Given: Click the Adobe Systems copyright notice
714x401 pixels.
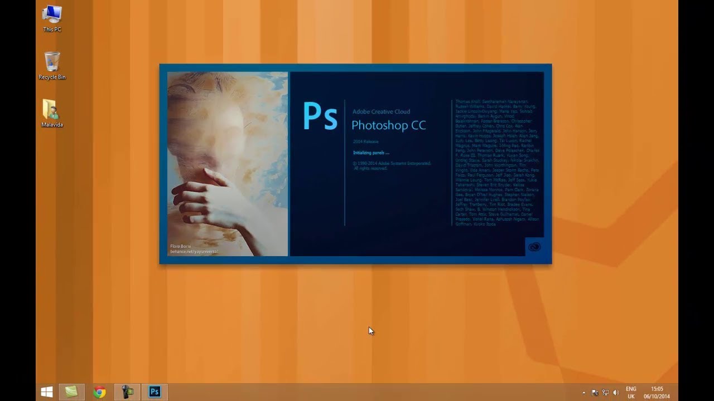Looking at the screenshot, I should (392, 165).
